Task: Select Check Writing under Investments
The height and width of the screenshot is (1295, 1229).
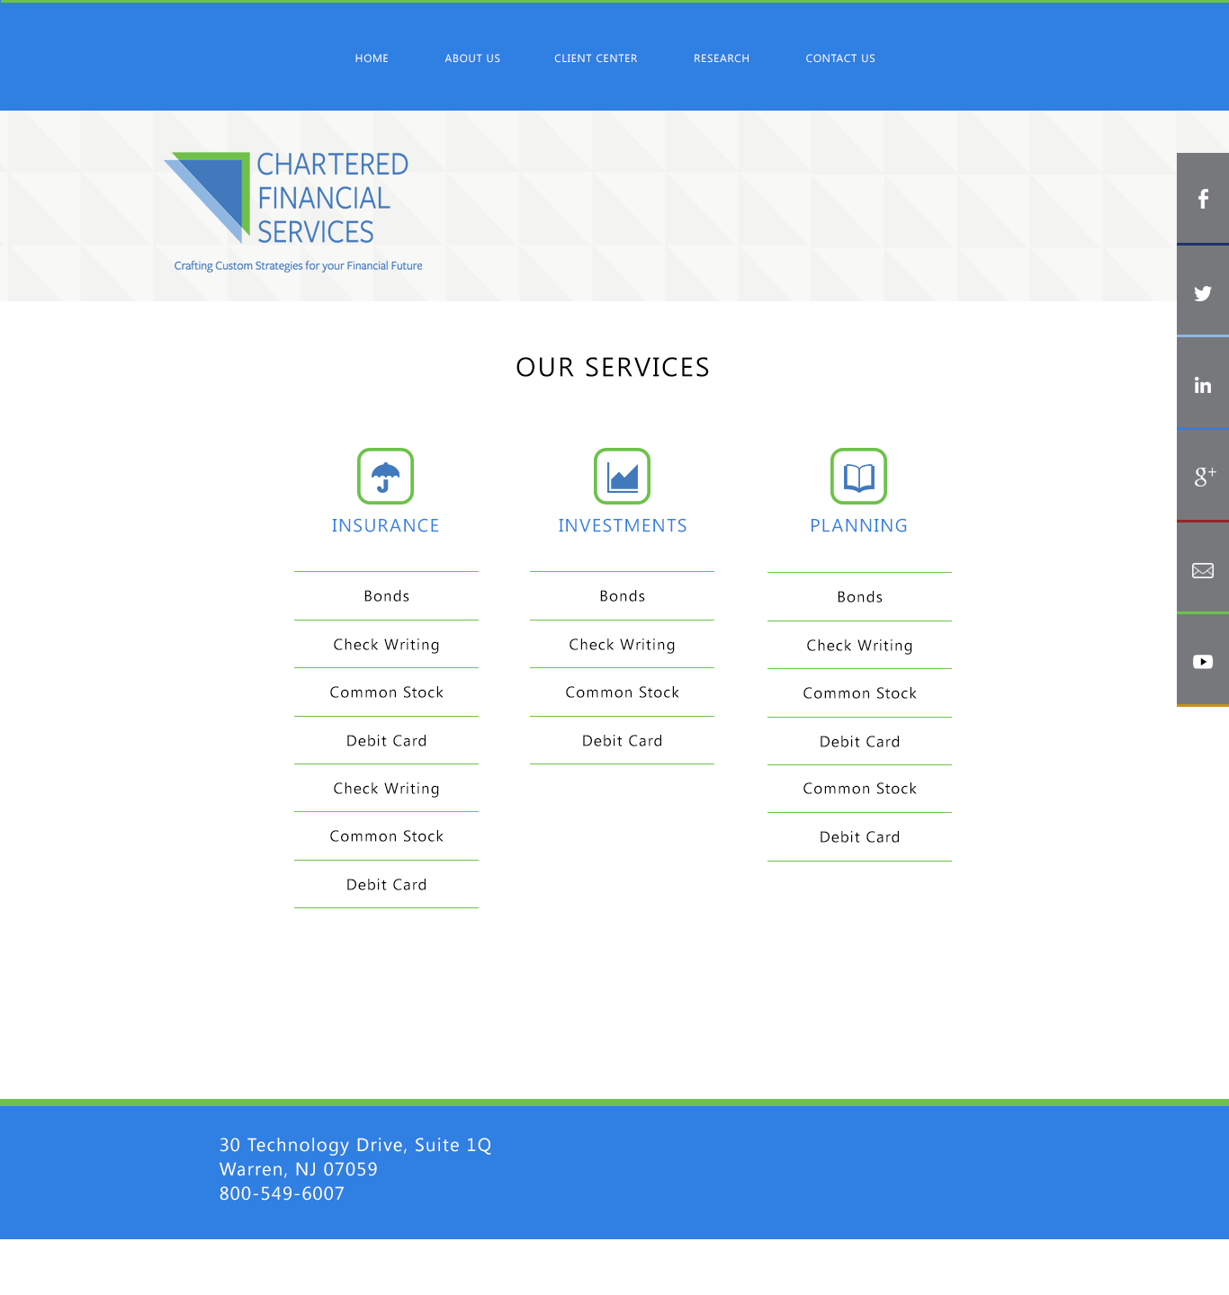Action: (622, 644)
